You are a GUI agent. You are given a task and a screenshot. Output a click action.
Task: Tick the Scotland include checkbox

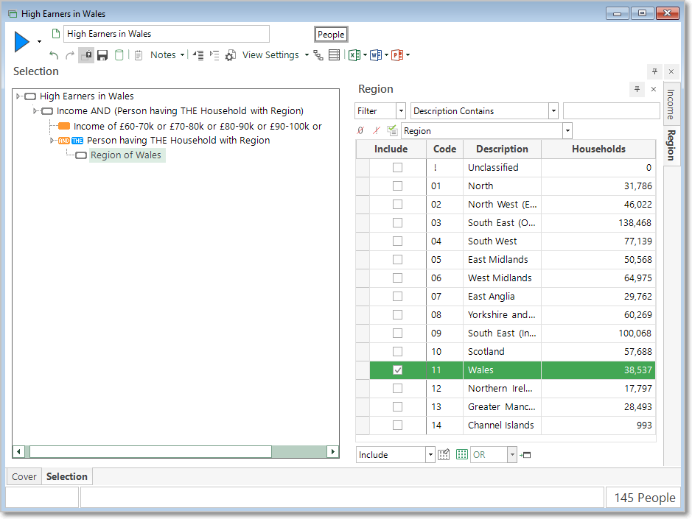pyautogui.click(x=398, y=351)
